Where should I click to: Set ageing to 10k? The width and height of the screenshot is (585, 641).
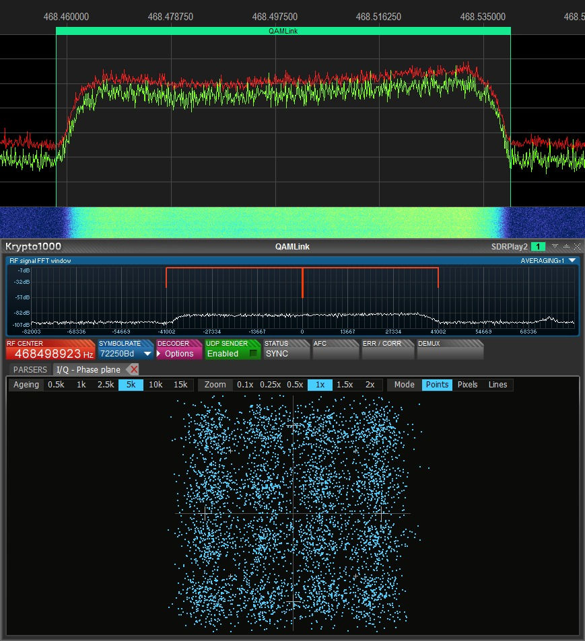pyautogui.click(x=156, y=385)
